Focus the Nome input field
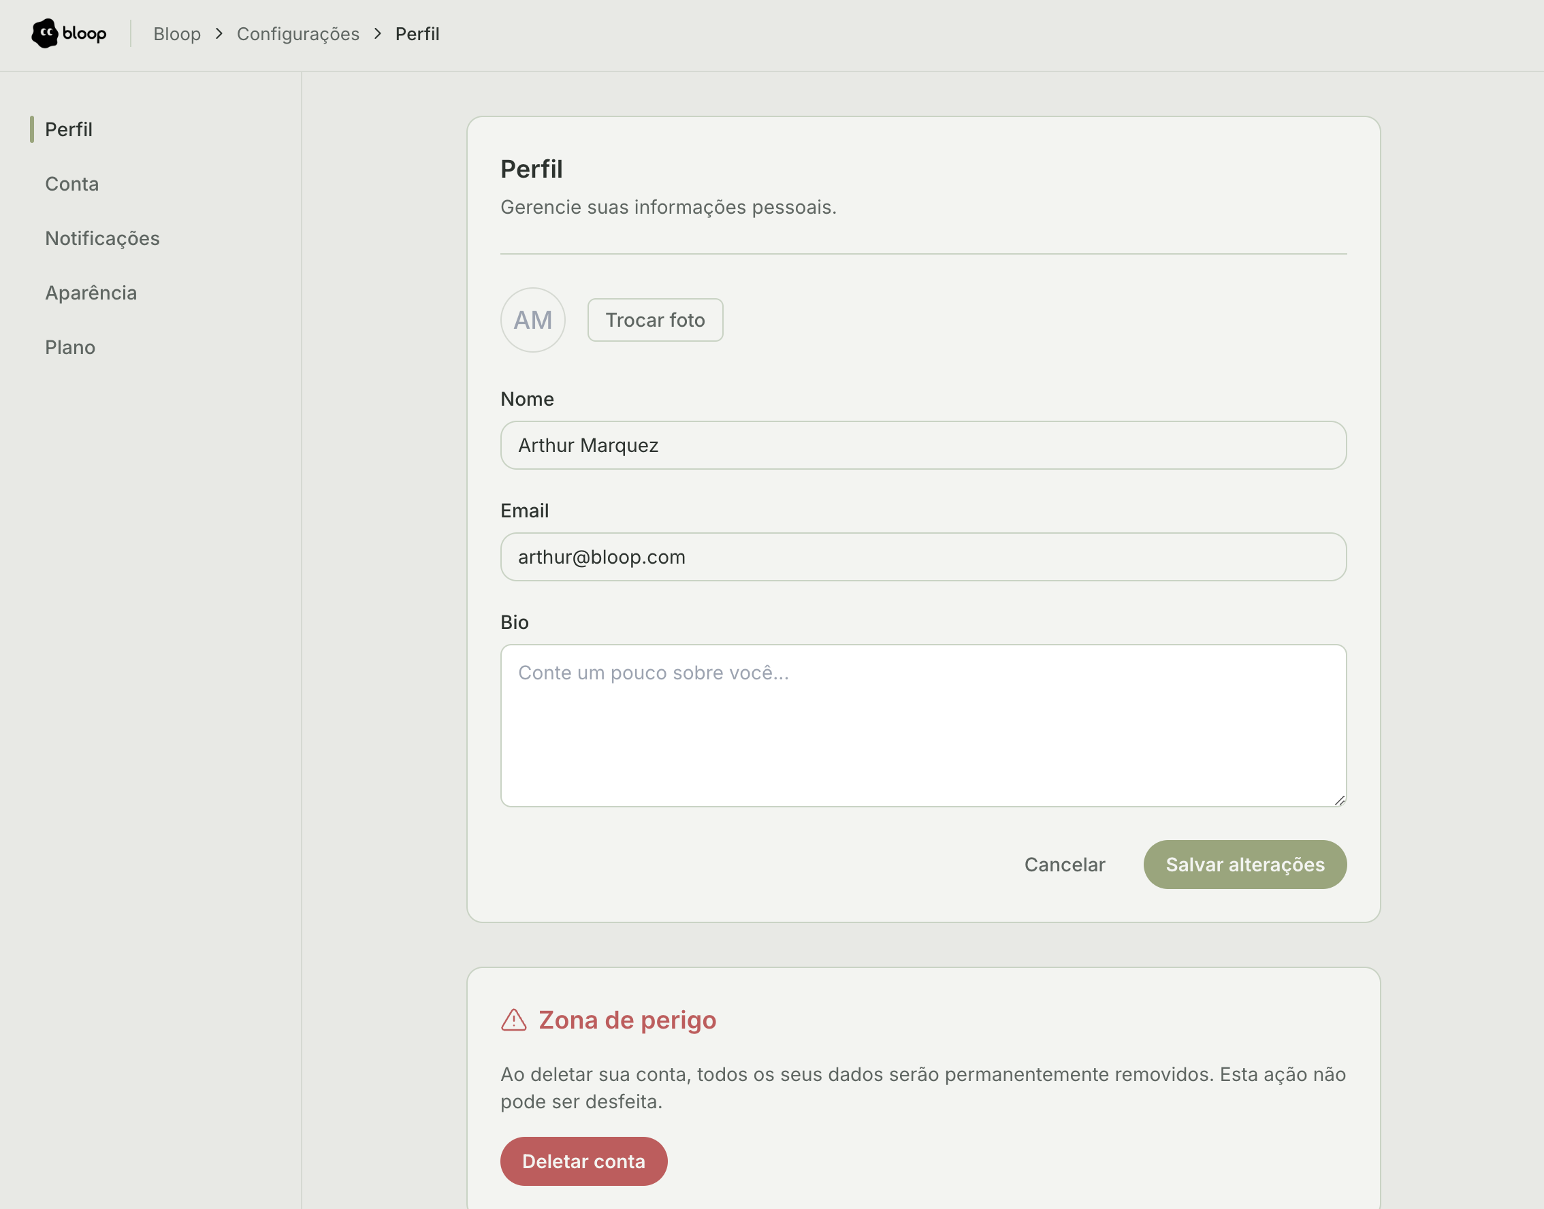1544x1209 pixels. point(922,445)
